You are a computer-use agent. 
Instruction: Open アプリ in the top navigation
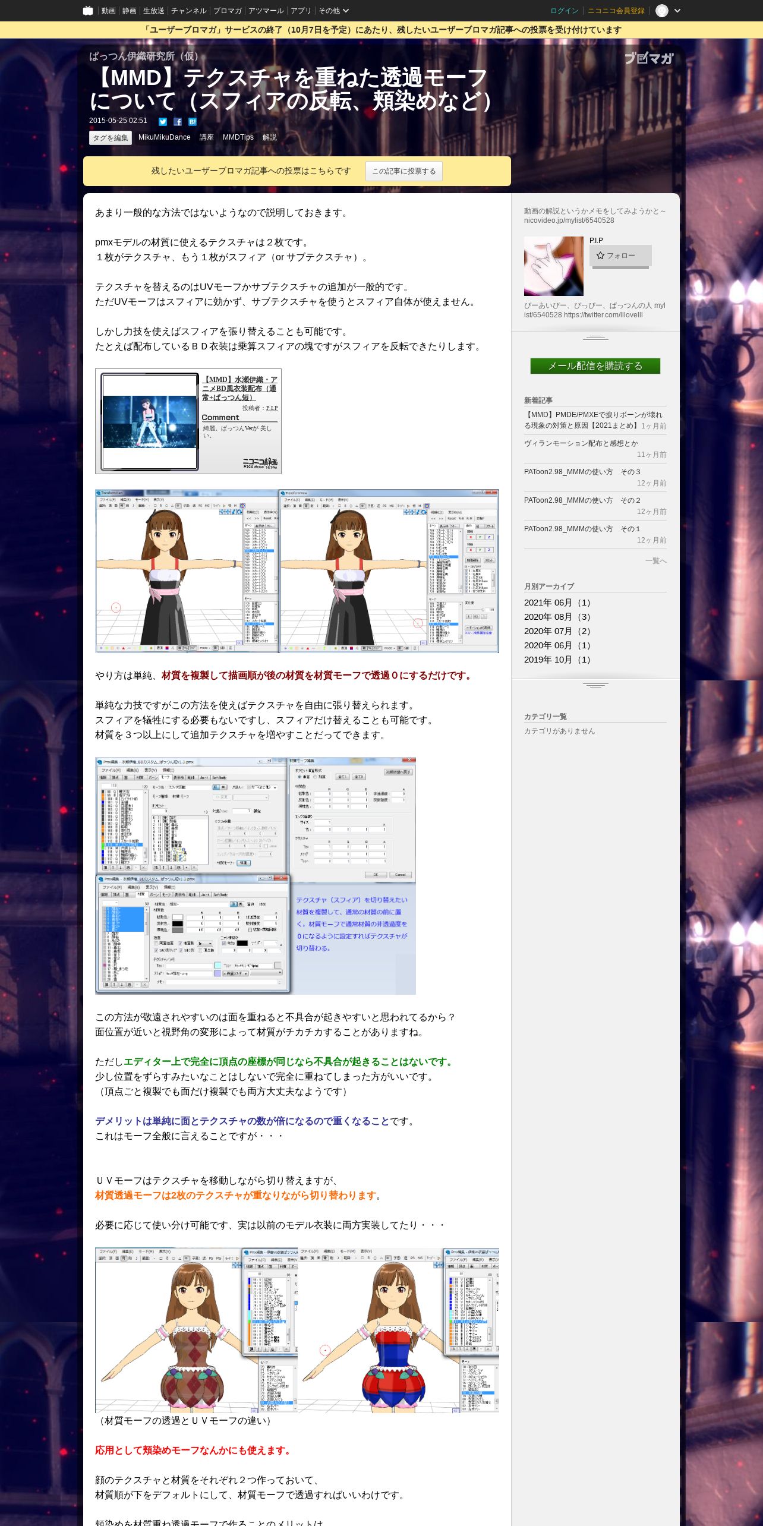(301, 11)
